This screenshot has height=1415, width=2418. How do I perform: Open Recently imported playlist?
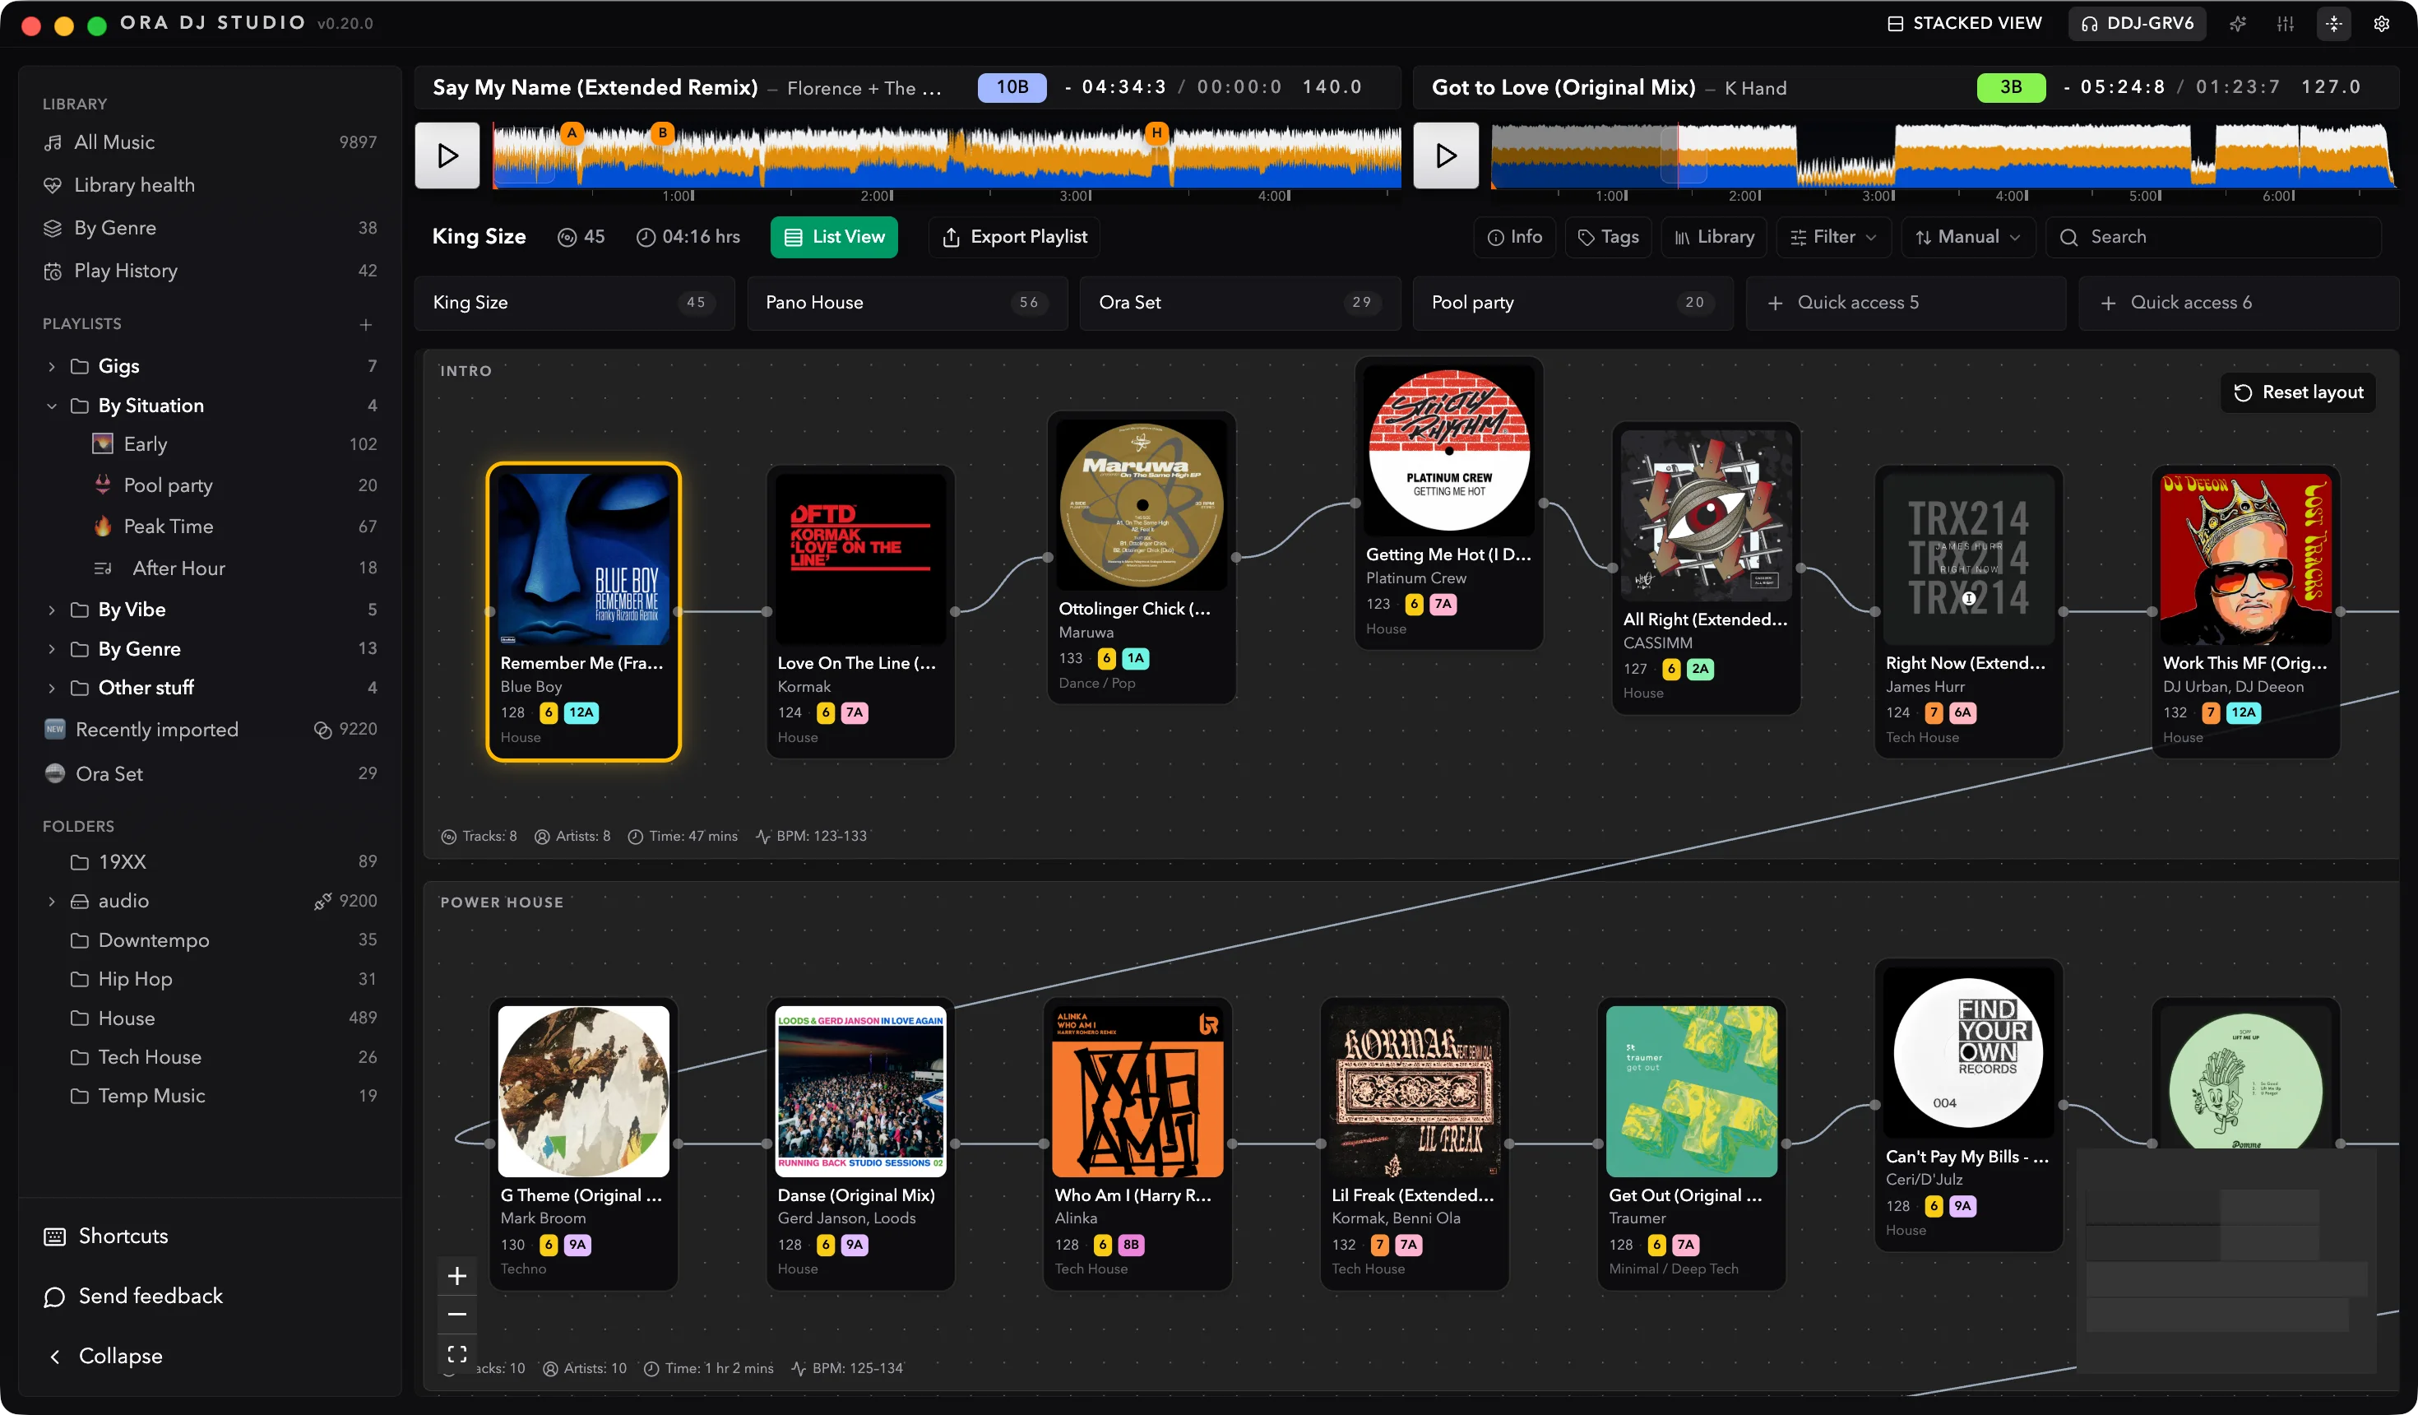click(209, 730)
